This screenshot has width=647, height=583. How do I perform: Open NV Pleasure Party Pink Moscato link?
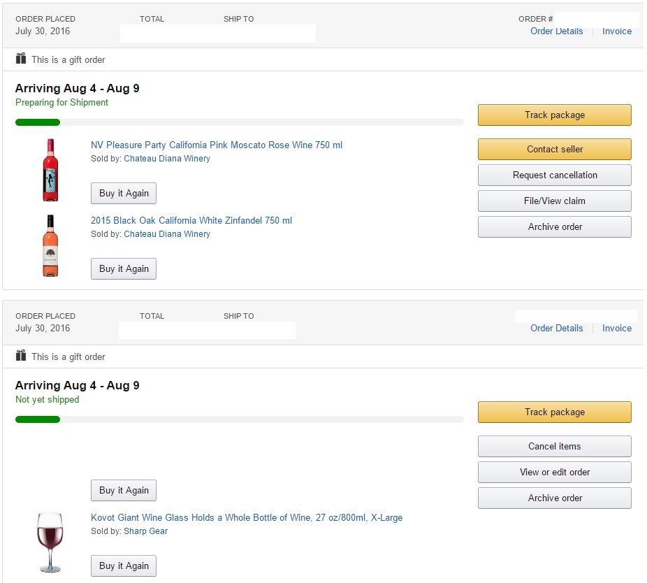coord(217,145)
